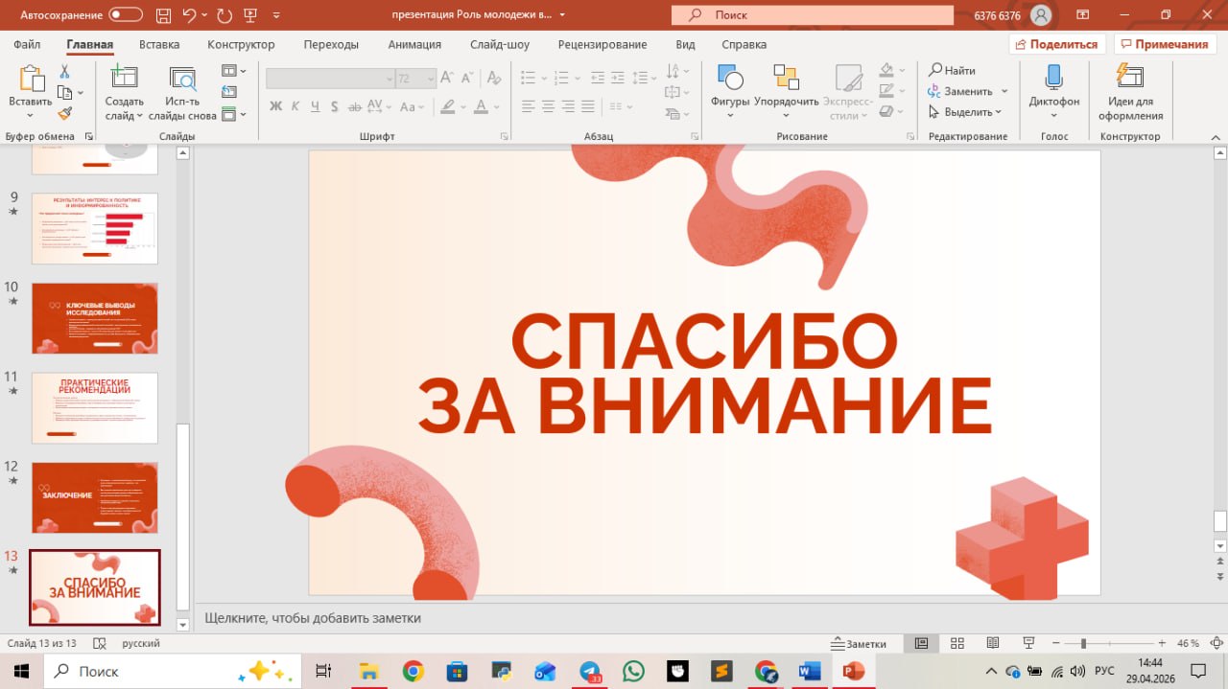Click the Примечания button
This screenshot has width=1228, height=689.
coord(1165,44)
